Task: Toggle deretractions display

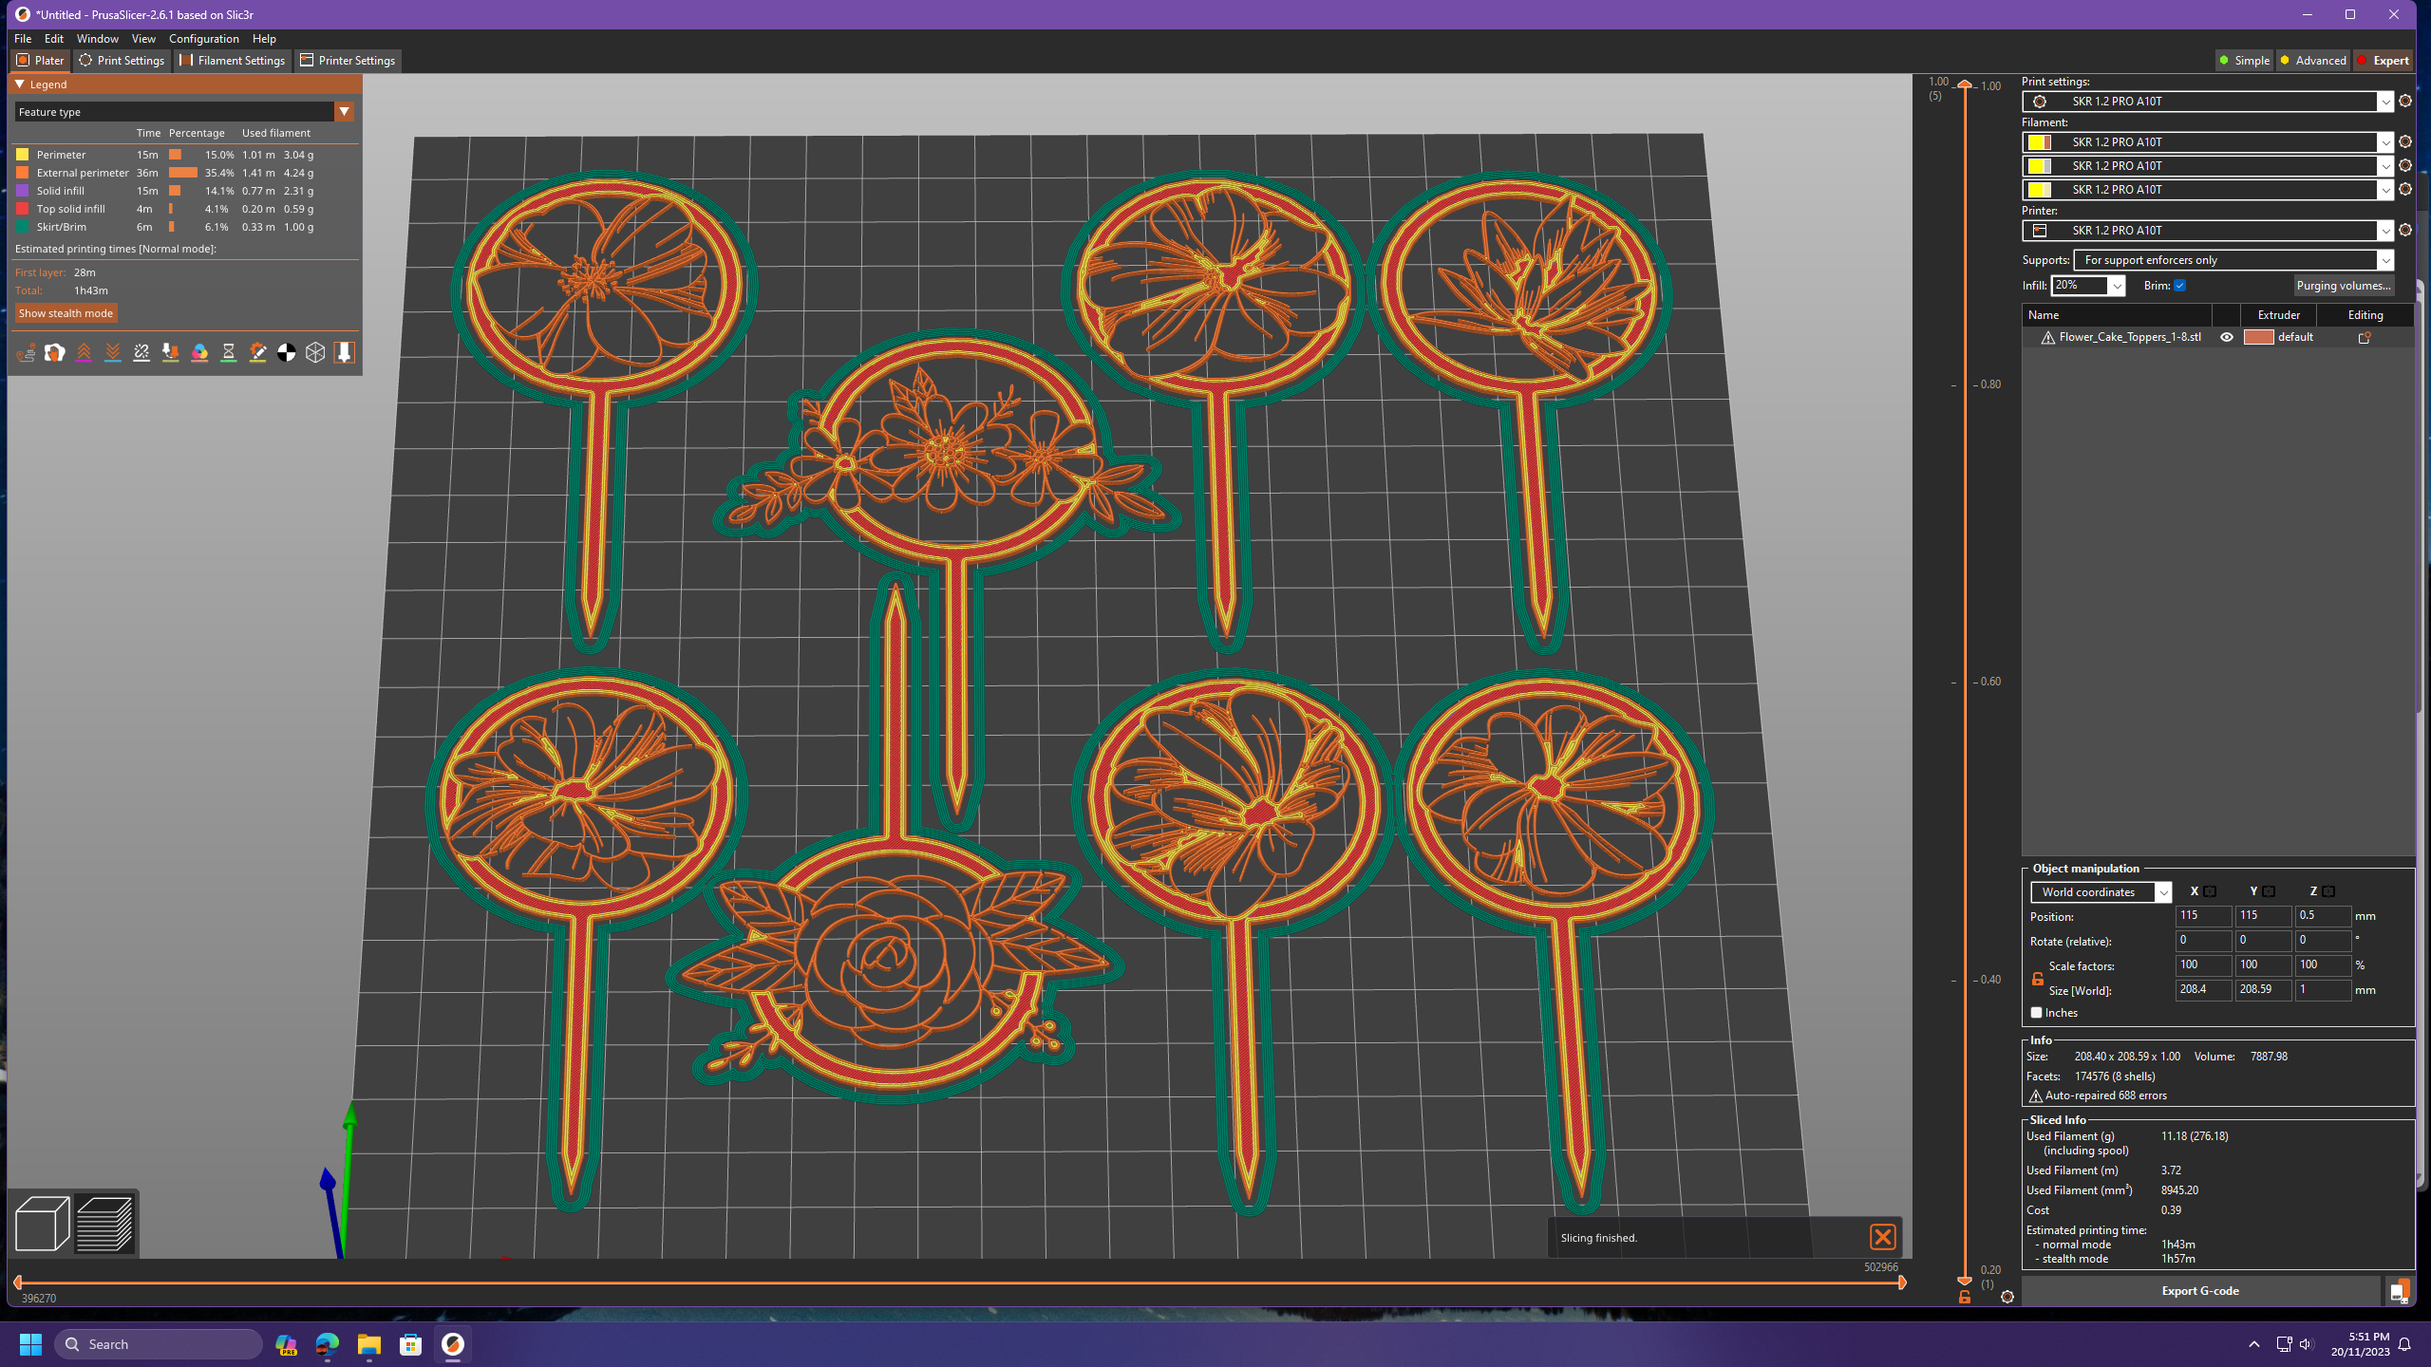Action: [x=113, y=352]
